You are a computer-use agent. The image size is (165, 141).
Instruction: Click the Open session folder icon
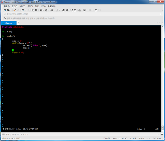[x=8, y=10]
